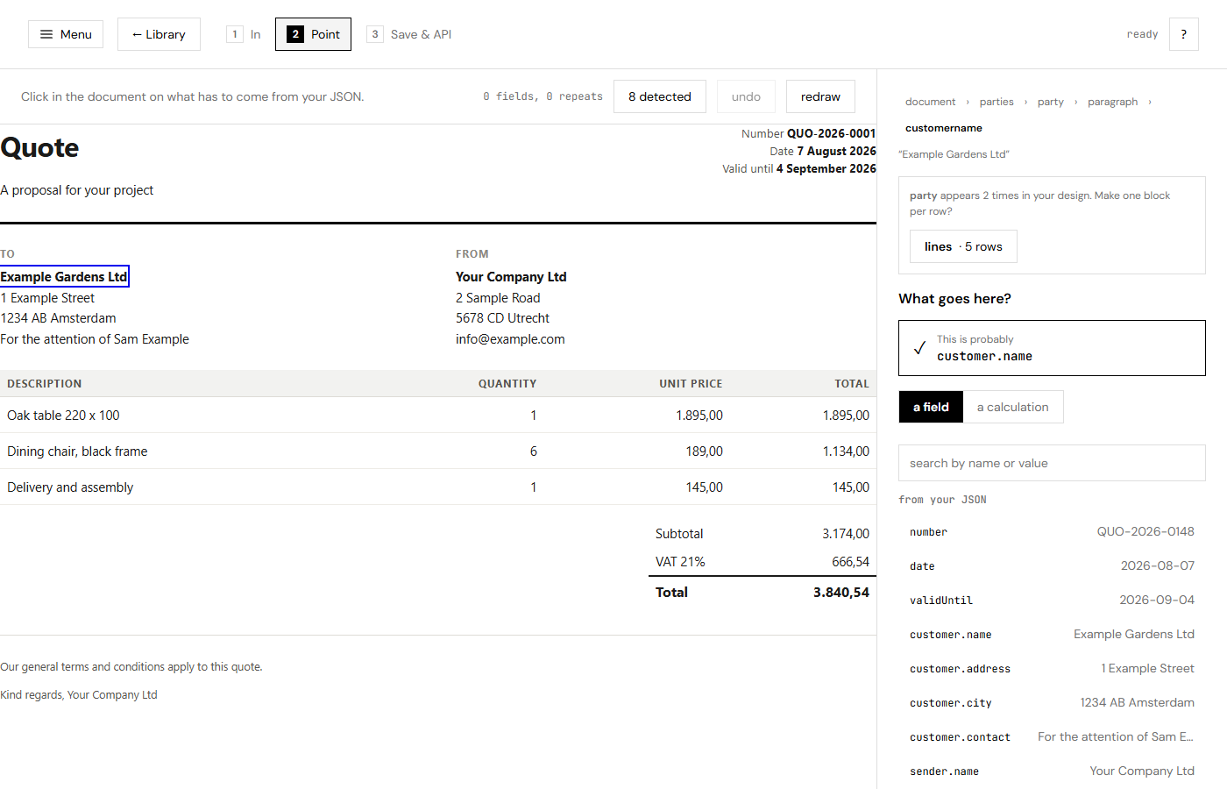Click the grand Total 3.840,54
The image size is (1227, 789).
(841, 593)
